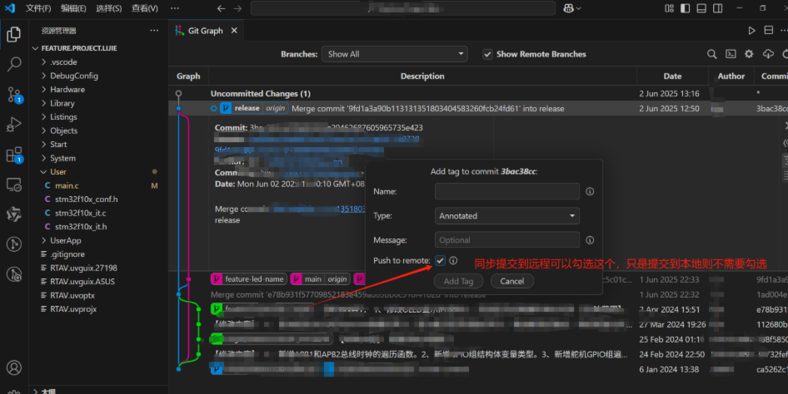
Task: Collapse the FEATURE.PROJECT.LIJIE root folder
Action: click(x=79, y=48)
